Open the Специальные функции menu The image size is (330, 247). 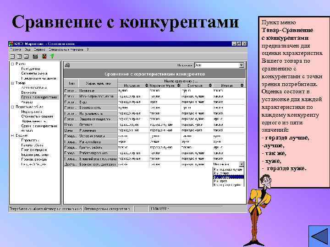point(66,49)
